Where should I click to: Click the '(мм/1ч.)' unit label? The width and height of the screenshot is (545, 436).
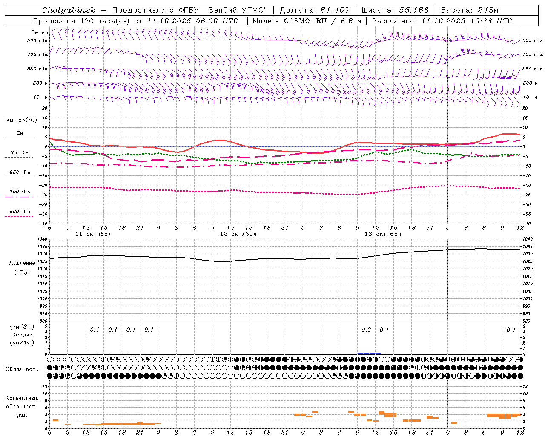22,343
